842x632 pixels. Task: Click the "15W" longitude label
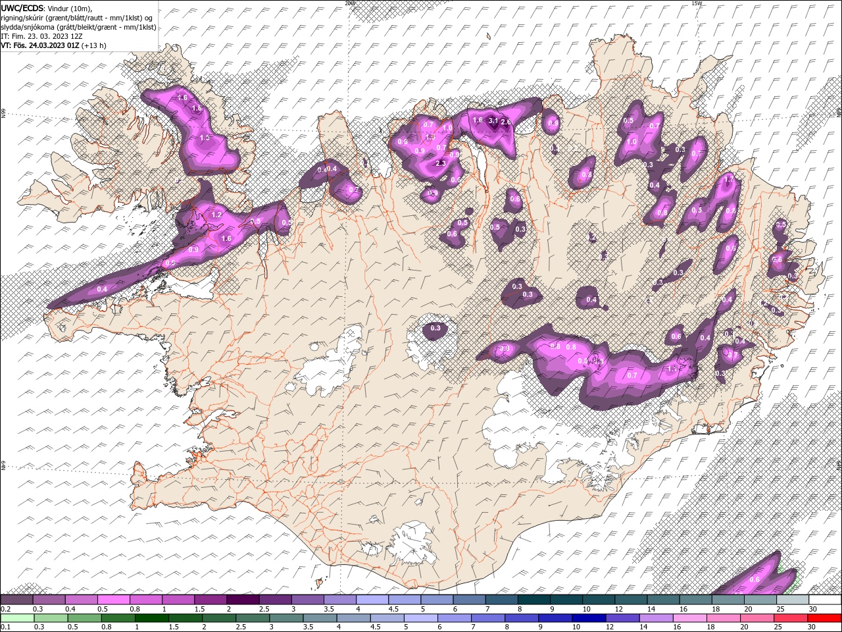pos(697,3)
